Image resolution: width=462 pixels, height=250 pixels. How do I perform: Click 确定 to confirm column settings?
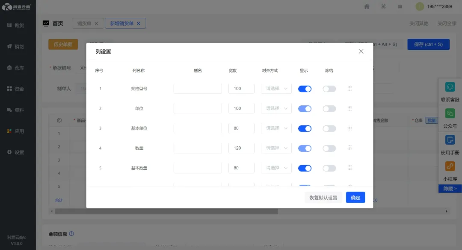click(x=355, y=198)
